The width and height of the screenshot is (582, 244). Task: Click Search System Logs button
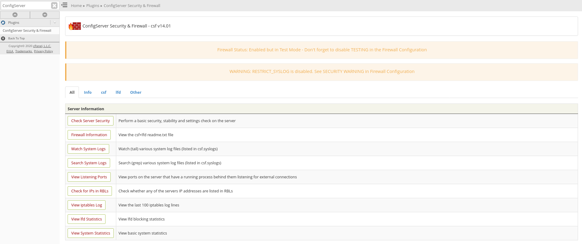[89, 163]
